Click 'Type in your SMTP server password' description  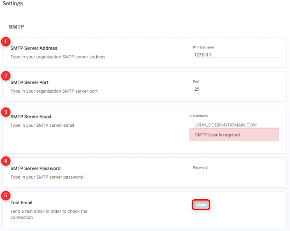click(x=46, y=177)
